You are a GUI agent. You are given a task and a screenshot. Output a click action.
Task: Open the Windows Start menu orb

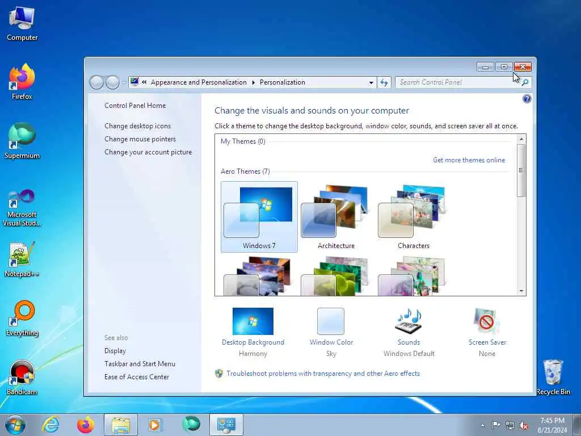pyautogui.click(x=15, y=425)
